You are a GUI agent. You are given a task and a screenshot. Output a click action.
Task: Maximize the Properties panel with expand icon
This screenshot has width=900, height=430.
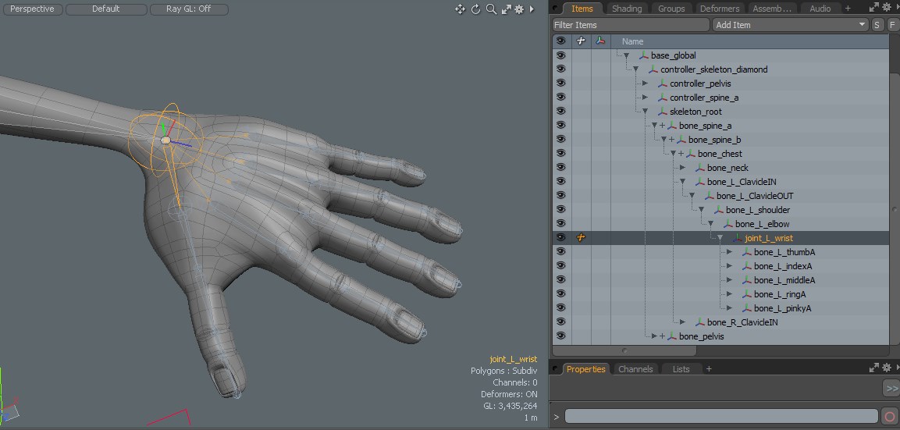(x=873, y=368)
